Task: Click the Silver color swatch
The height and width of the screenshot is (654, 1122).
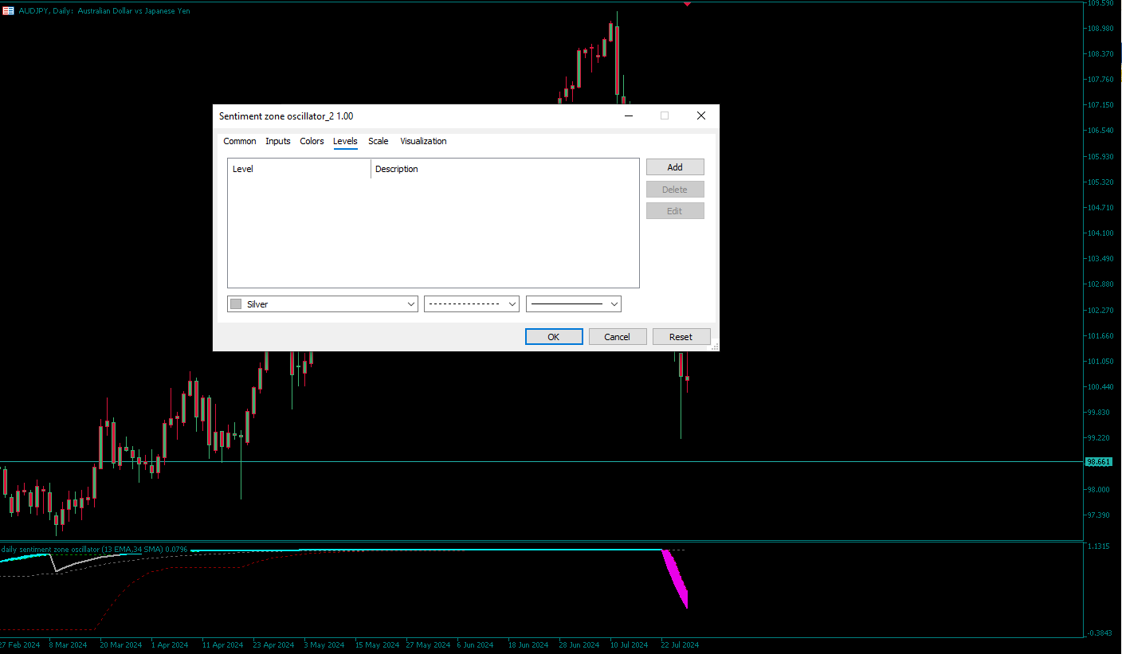Action: pos(235,304)
